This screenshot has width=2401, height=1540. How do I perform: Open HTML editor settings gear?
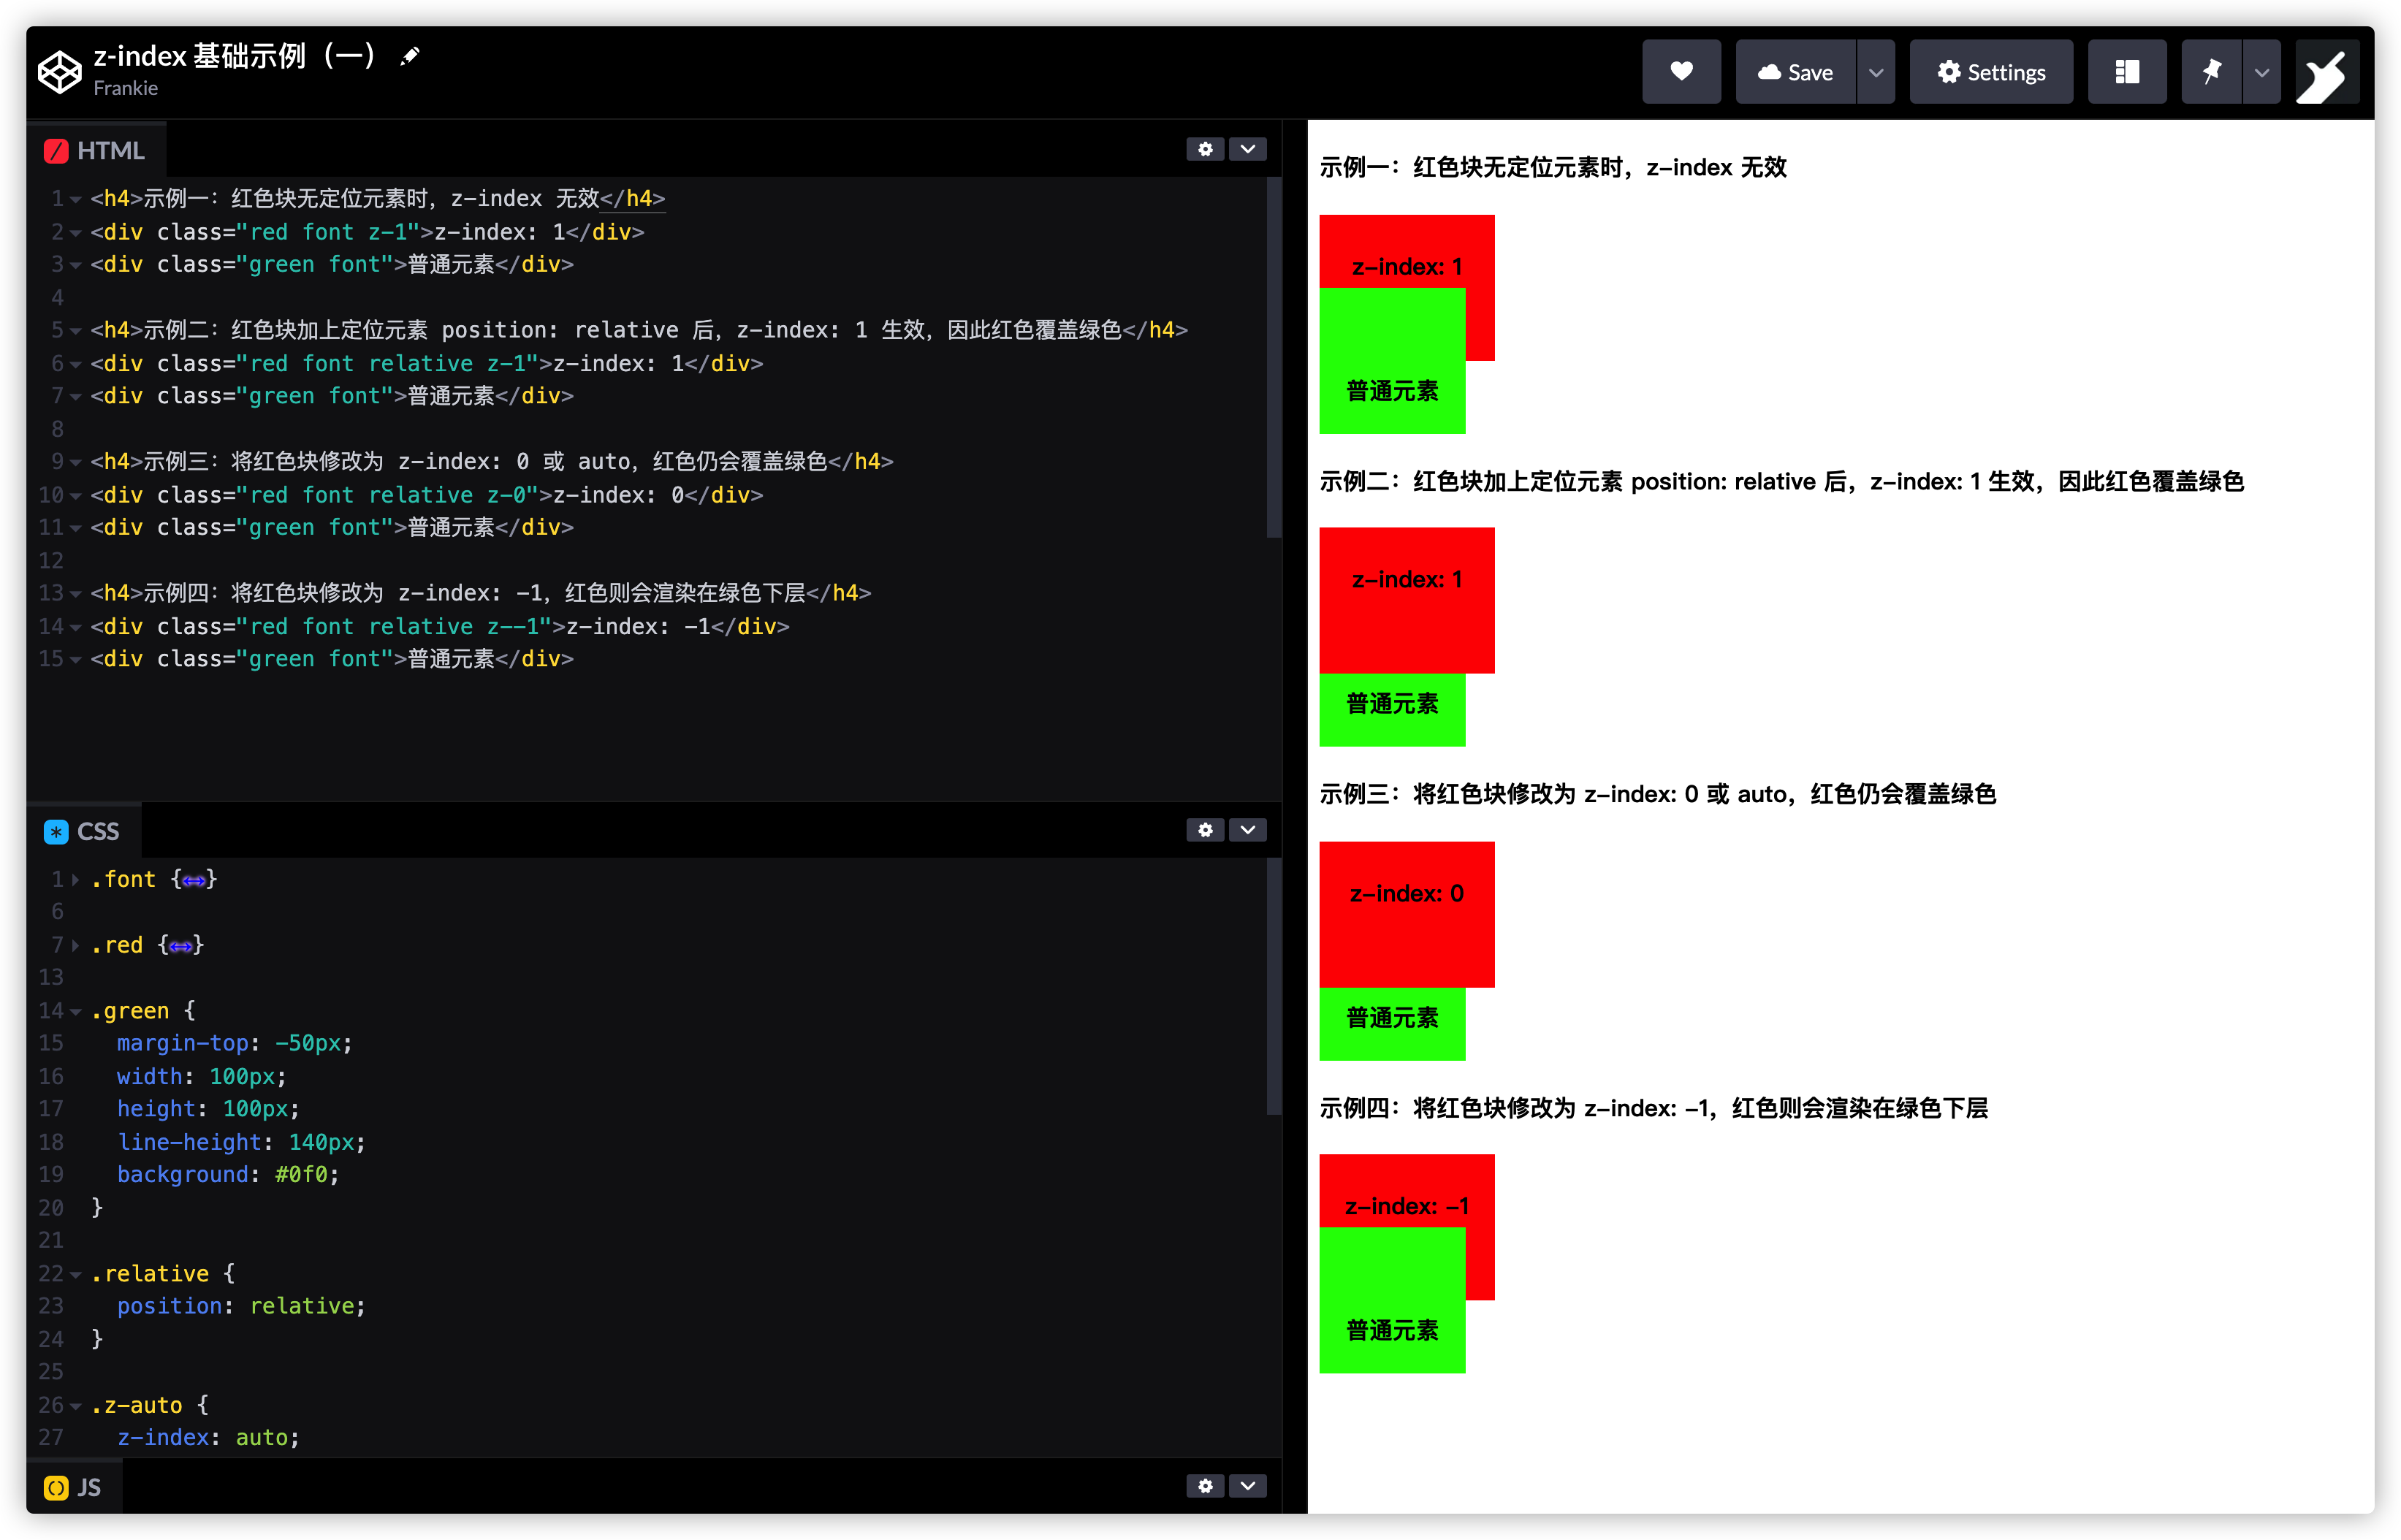tap(1205, 149)
